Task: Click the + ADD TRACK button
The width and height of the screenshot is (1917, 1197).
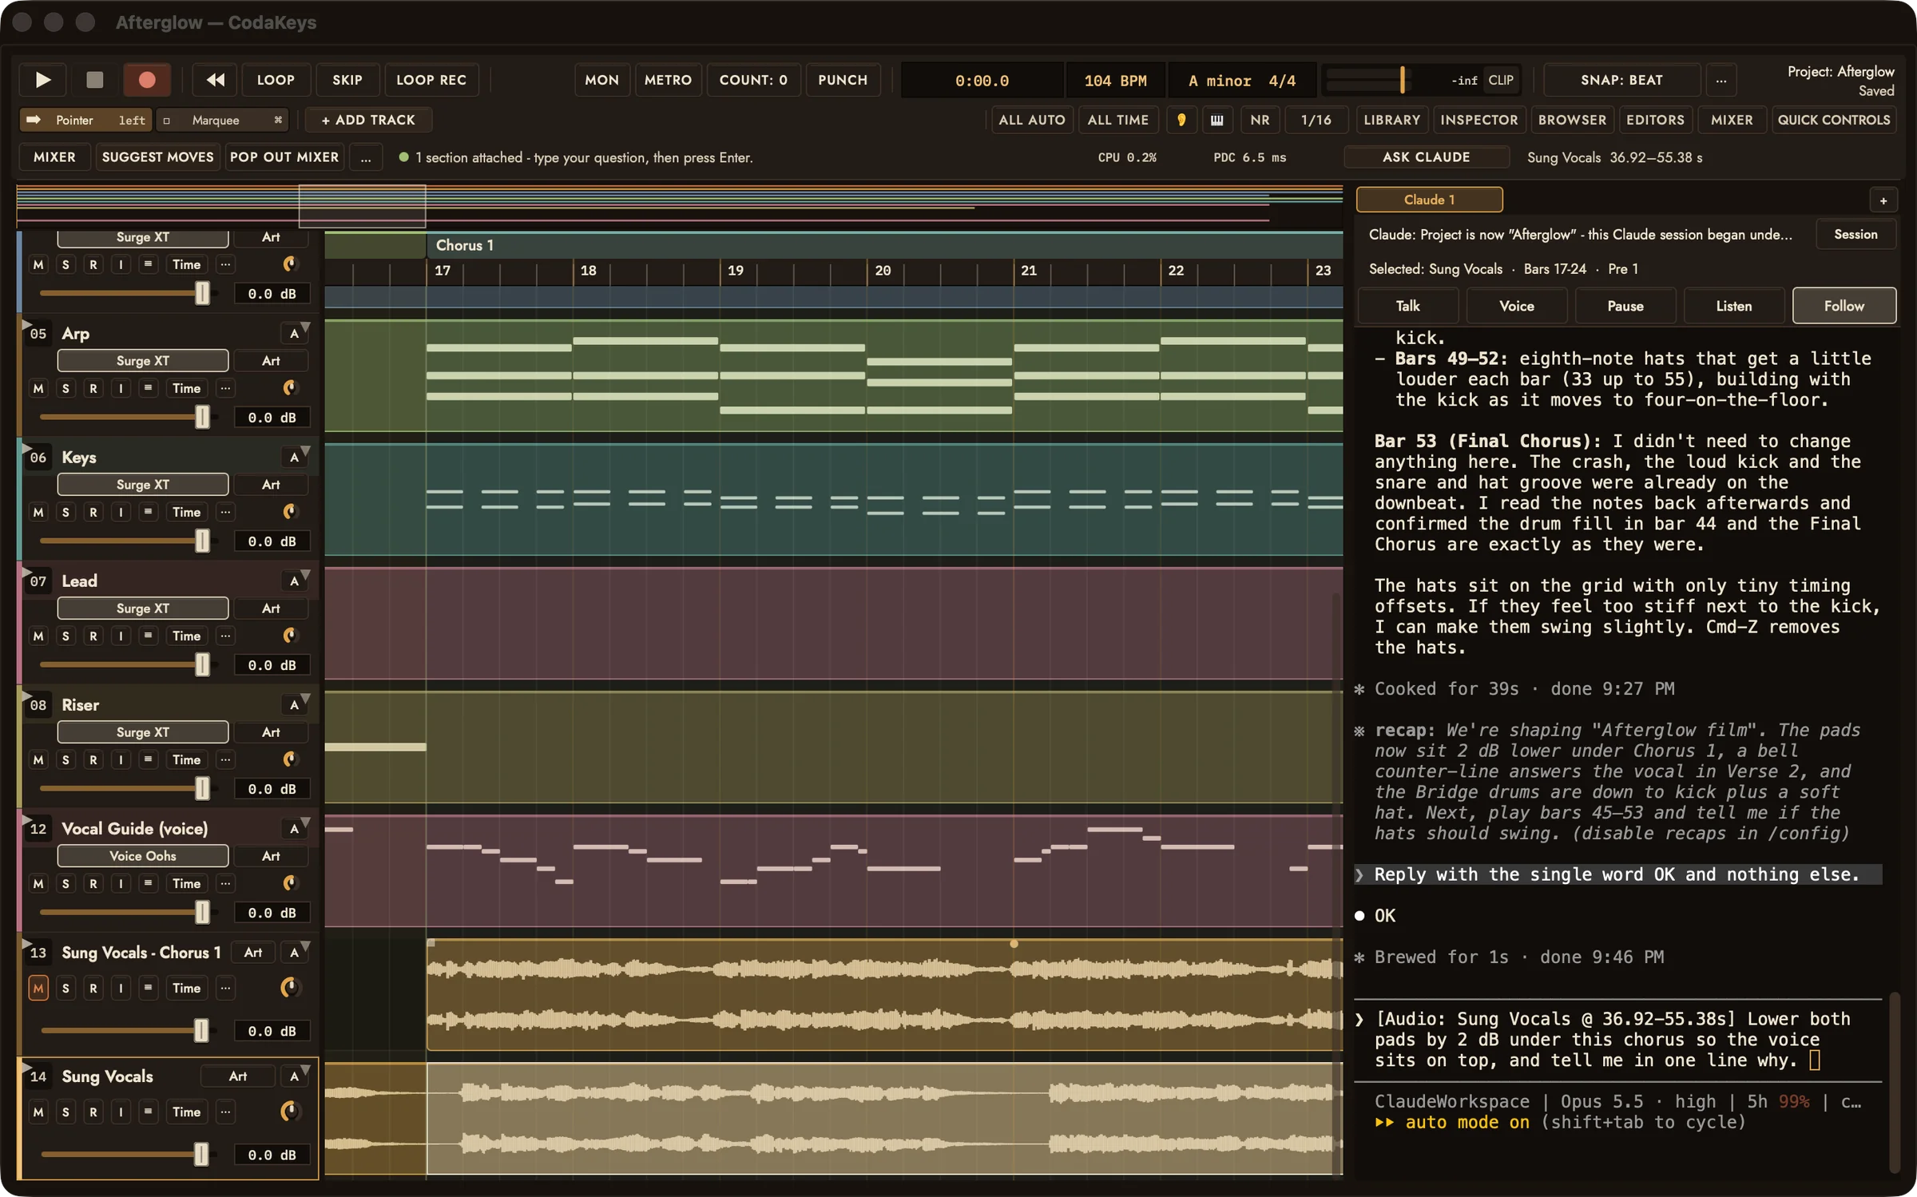Action: click(x=368, y=120)
